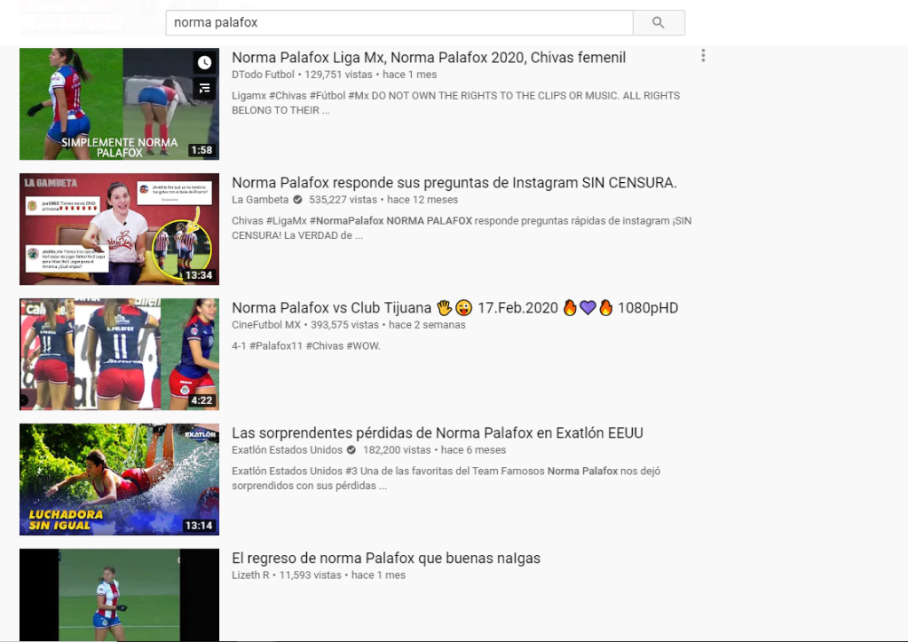Open 'Las sorprendentes pérdidas' Exatlón video title
908x642 pixels.
tap(437, 433)
